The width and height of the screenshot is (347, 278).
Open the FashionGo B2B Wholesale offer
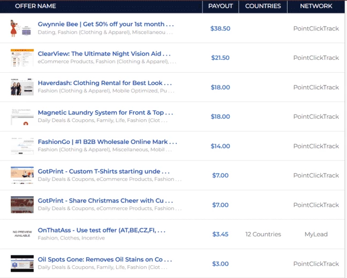(x=107, y=142)
